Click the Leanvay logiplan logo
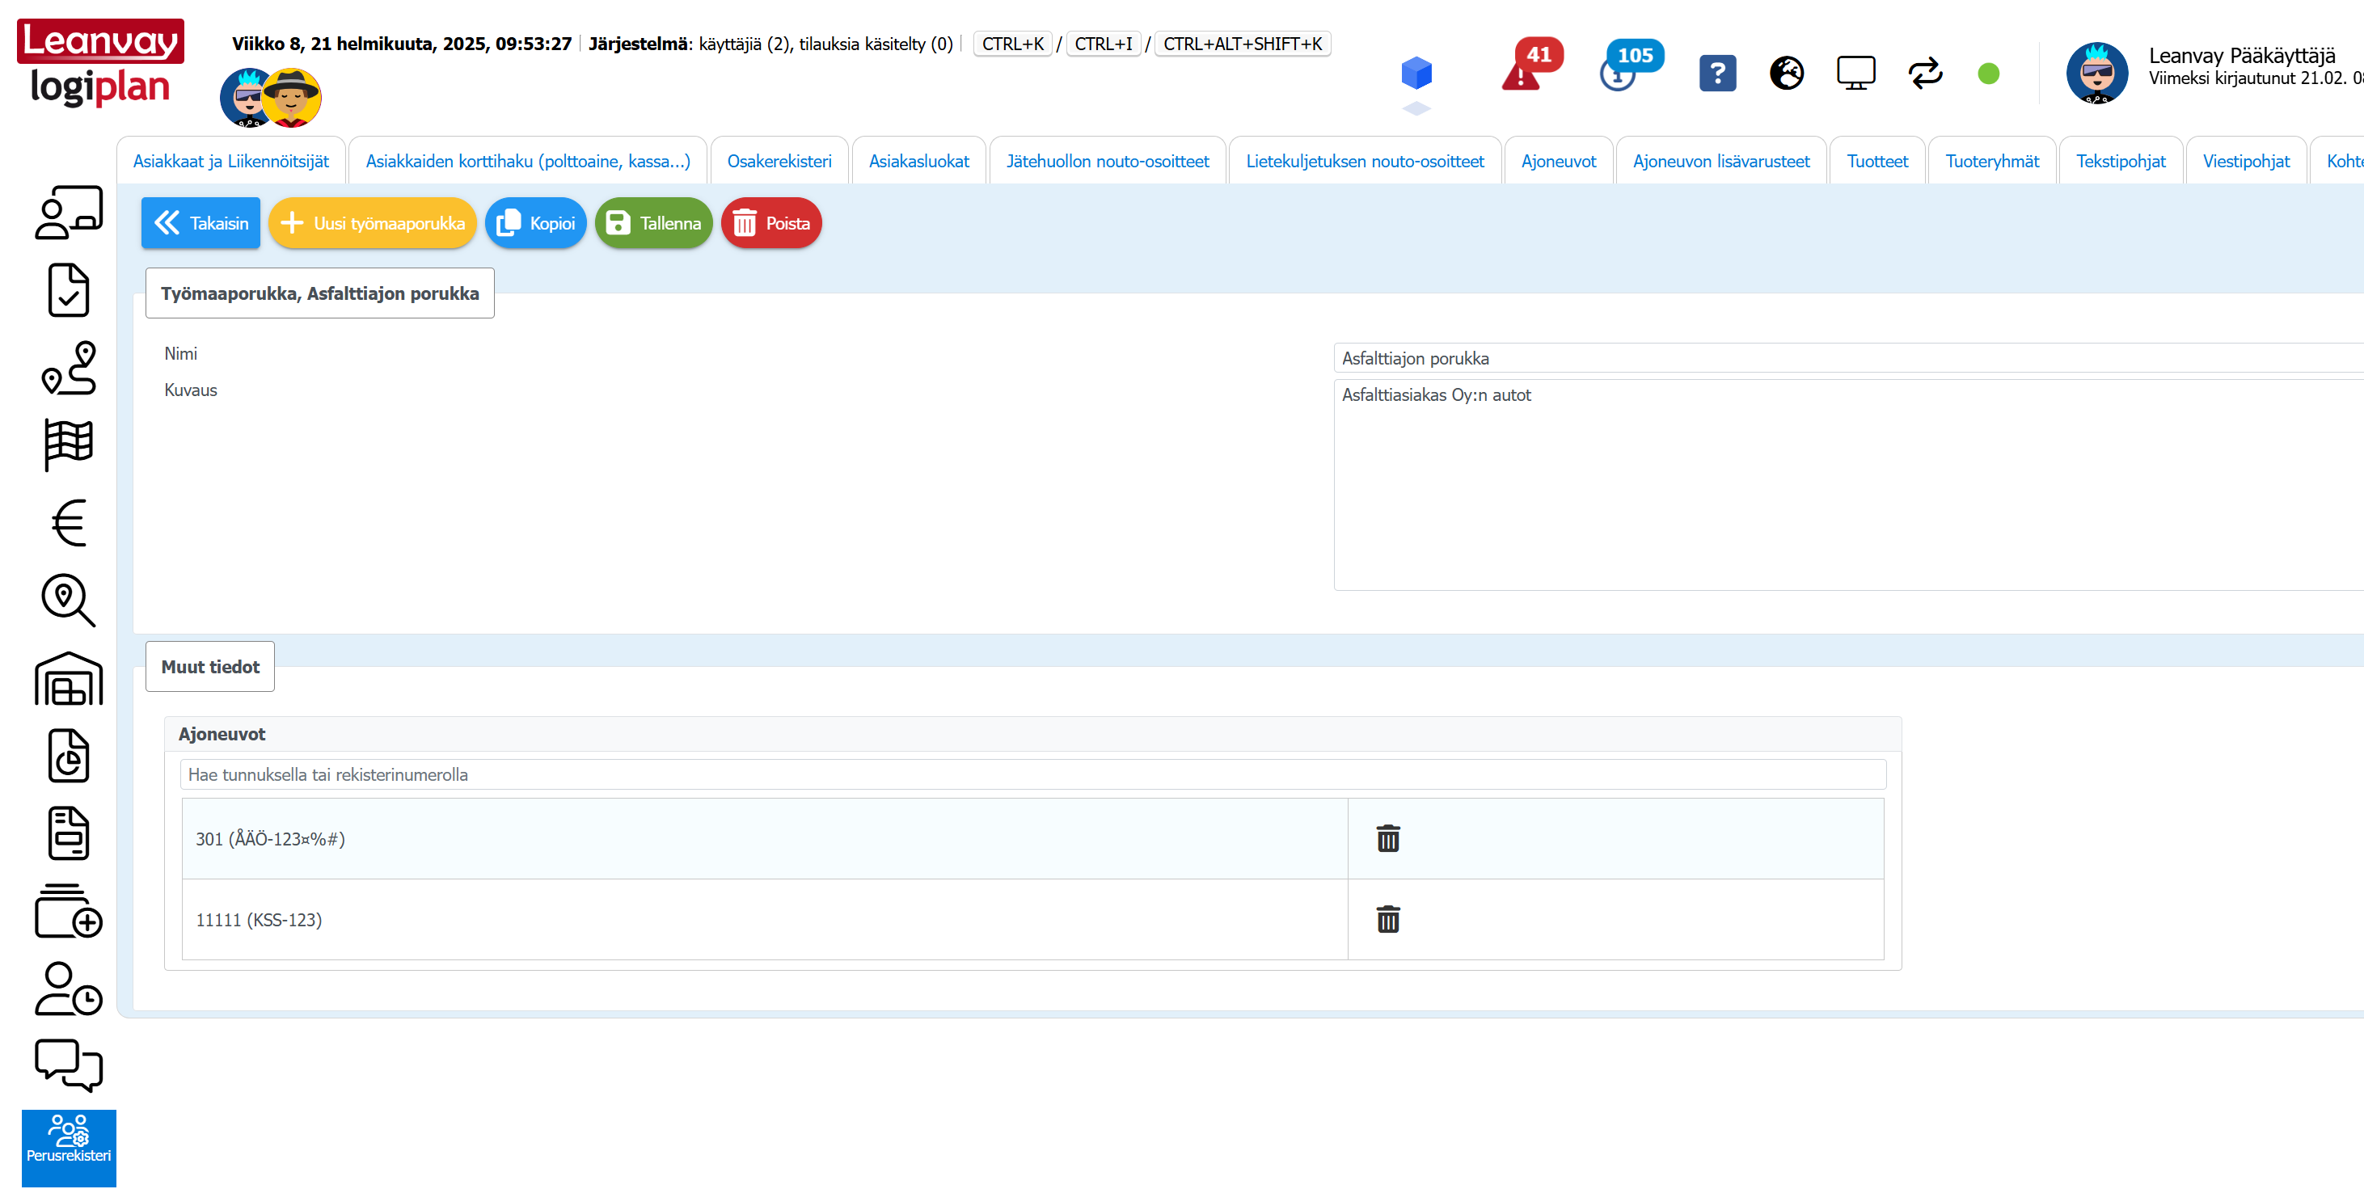Screen dimensions: 2364x1189 (x=100, y=62)
